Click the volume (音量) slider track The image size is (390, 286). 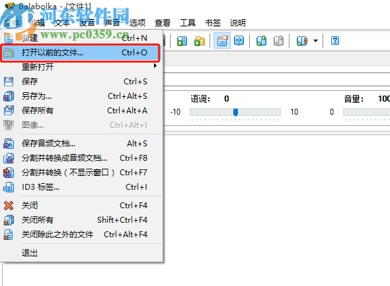click(366, 112)
